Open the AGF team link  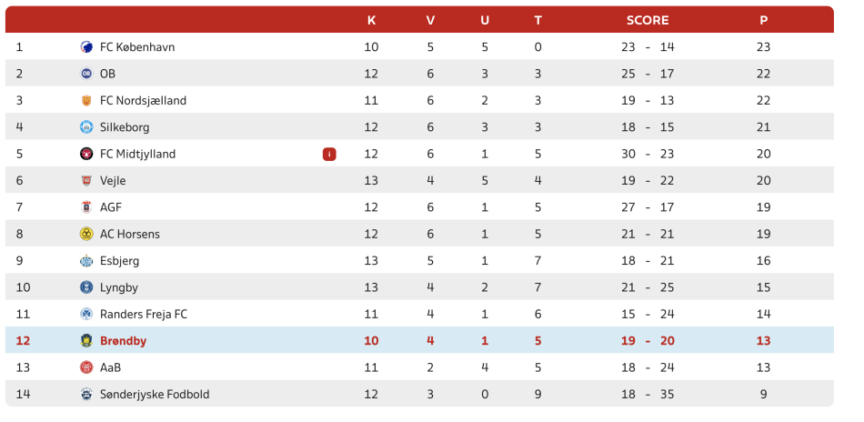(x=111, y=207)
